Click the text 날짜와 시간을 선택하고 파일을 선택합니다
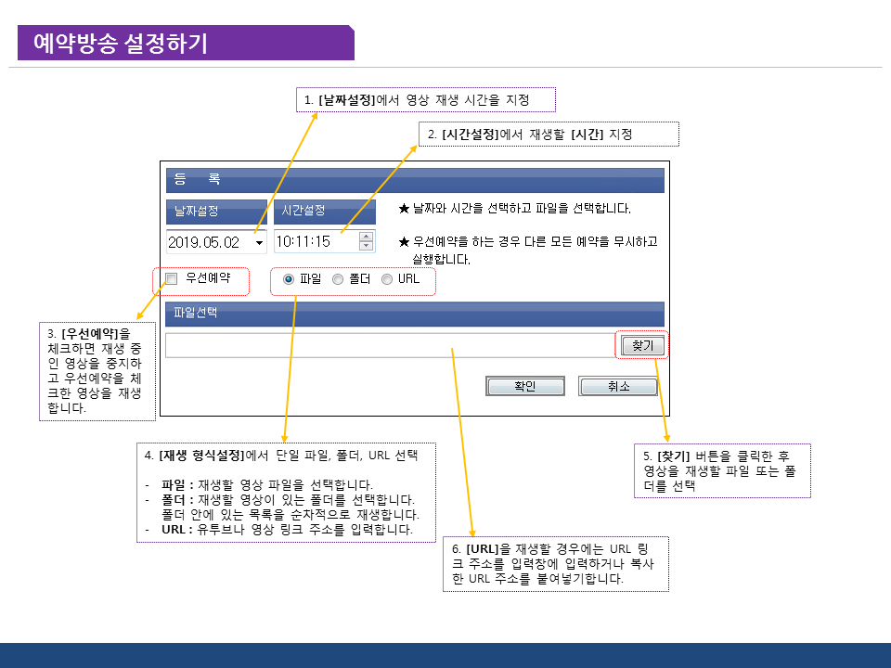This screenshot has width=891, height=668. pos(522,209)
